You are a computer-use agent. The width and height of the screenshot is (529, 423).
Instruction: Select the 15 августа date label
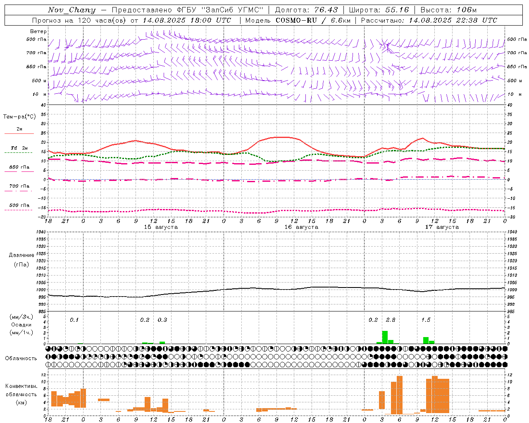(x=161, y=227)
